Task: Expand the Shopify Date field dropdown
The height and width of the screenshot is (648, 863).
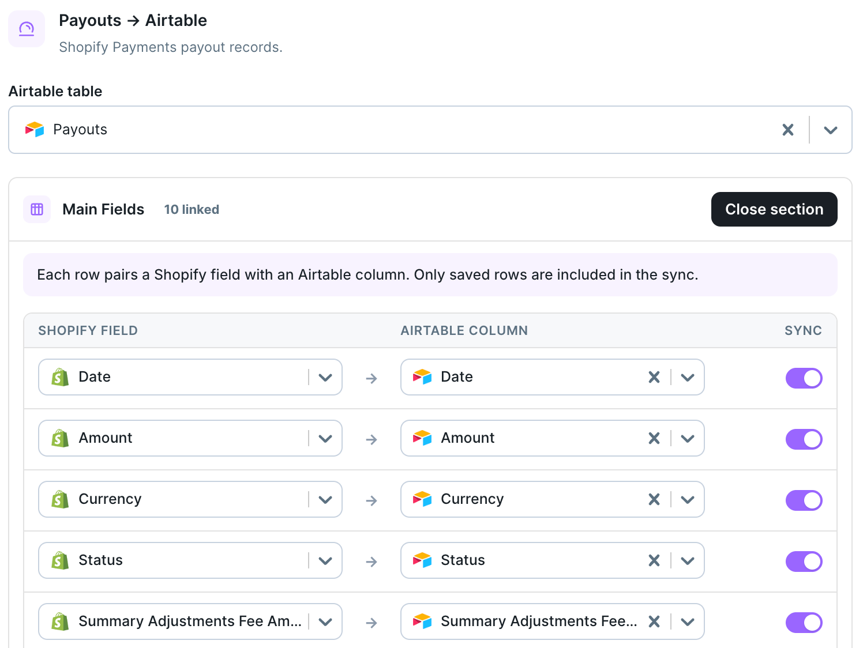Action: 325,378
